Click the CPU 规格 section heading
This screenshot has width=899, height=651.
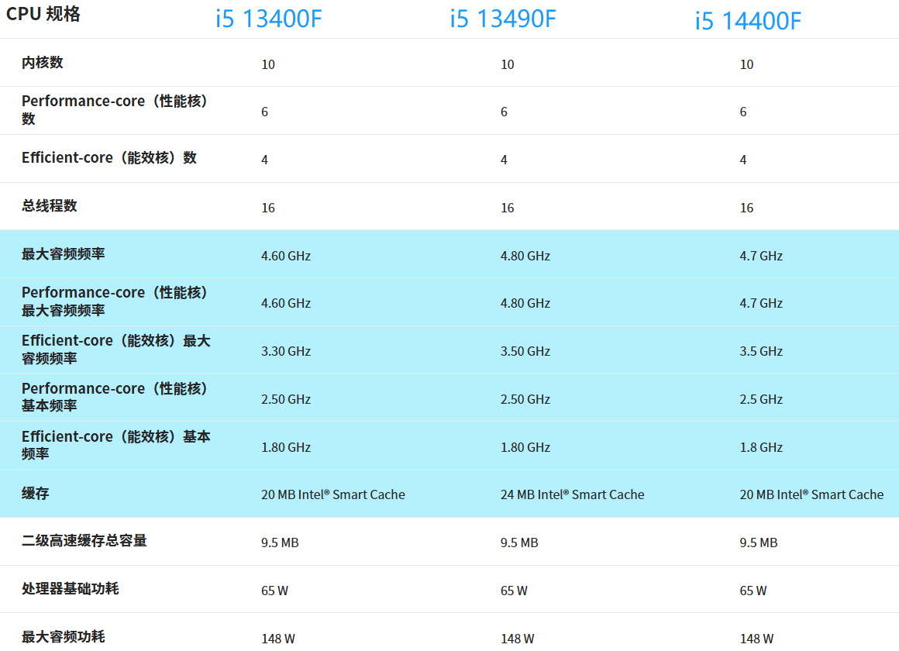click(43, 14)
